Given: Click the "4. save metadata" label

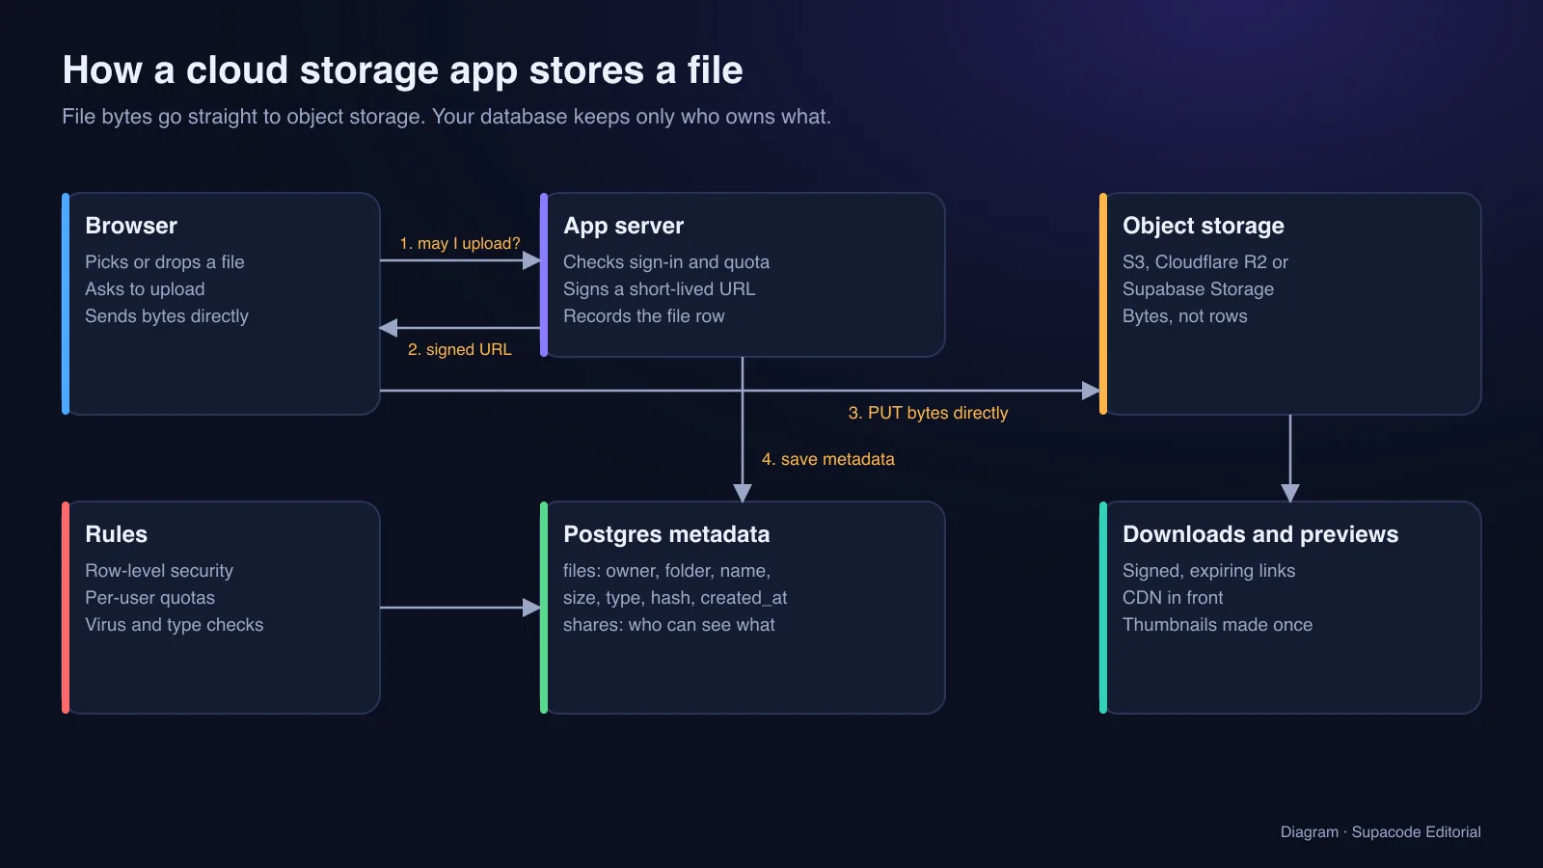Looking at the screenshot, I should point(828,459).
